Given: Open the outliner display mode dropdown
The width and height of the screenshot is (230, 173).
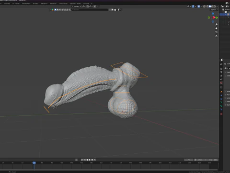Looking at the screenshot, I should [x=227, y=6].
